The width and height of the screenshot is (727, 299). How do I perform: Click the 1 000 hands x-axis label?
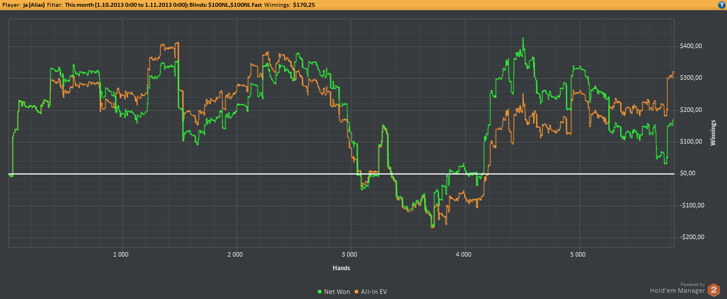click(x=121, y=255)
